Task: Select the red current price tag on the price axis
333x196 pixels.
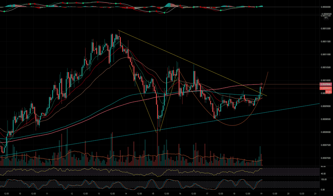Action: click(325, 88)
